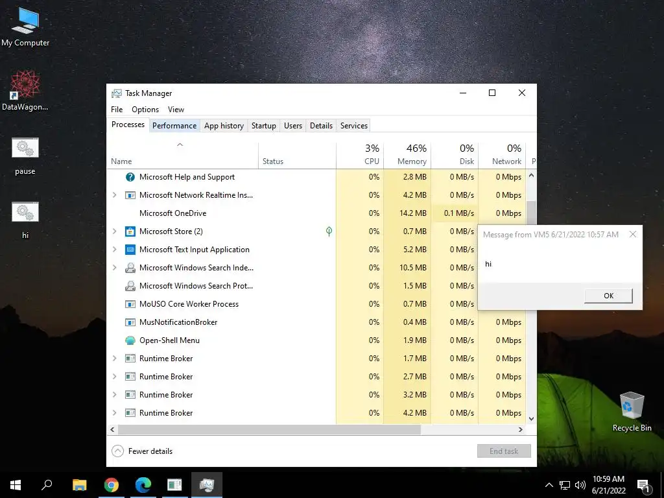Expand the Runtime Broker row using 2.7 MB

(114, 377)
